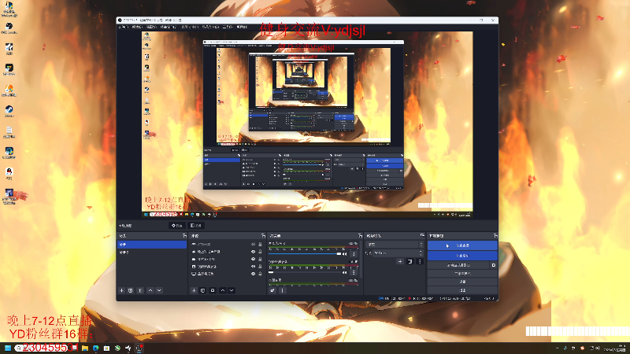
Task: Open Properties button on the source toolbar
Action: (x=177, y=226)
